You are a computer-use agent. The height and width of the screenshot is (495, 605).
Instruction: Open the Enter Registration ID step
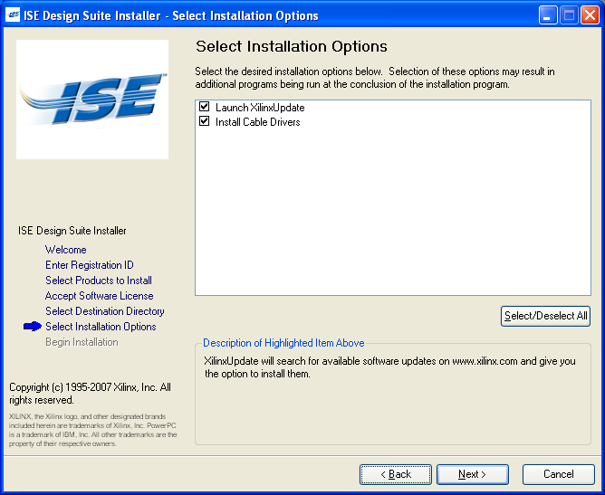tap(90, 265)
